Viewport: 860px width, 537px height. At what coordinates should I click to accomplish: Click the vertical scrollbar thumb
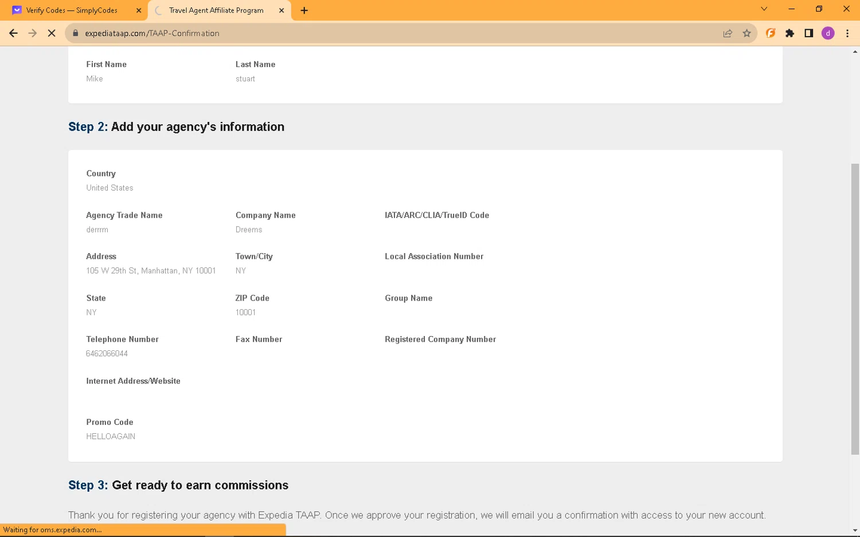pos(855,309)
